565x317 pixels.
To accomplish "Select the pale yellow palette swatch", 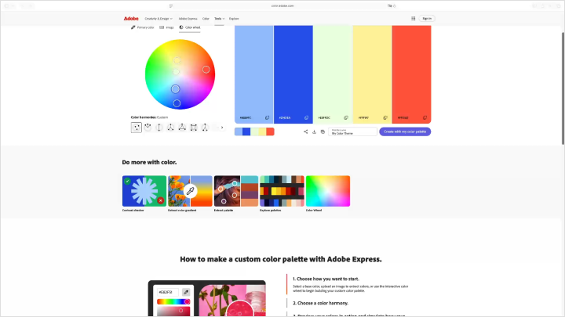I will (372, 74).
